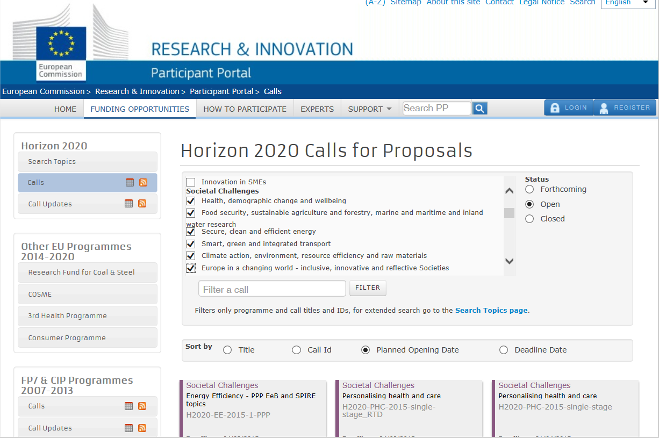Click the programme list scrollbar thumb
Screen dimensions: 659x438
(x=509, y=213)
